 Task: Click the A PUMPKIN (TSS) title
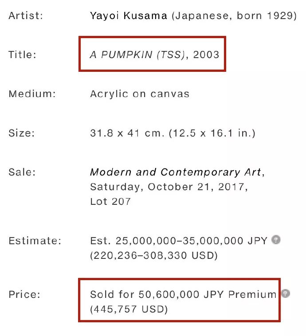pos(137,55)
